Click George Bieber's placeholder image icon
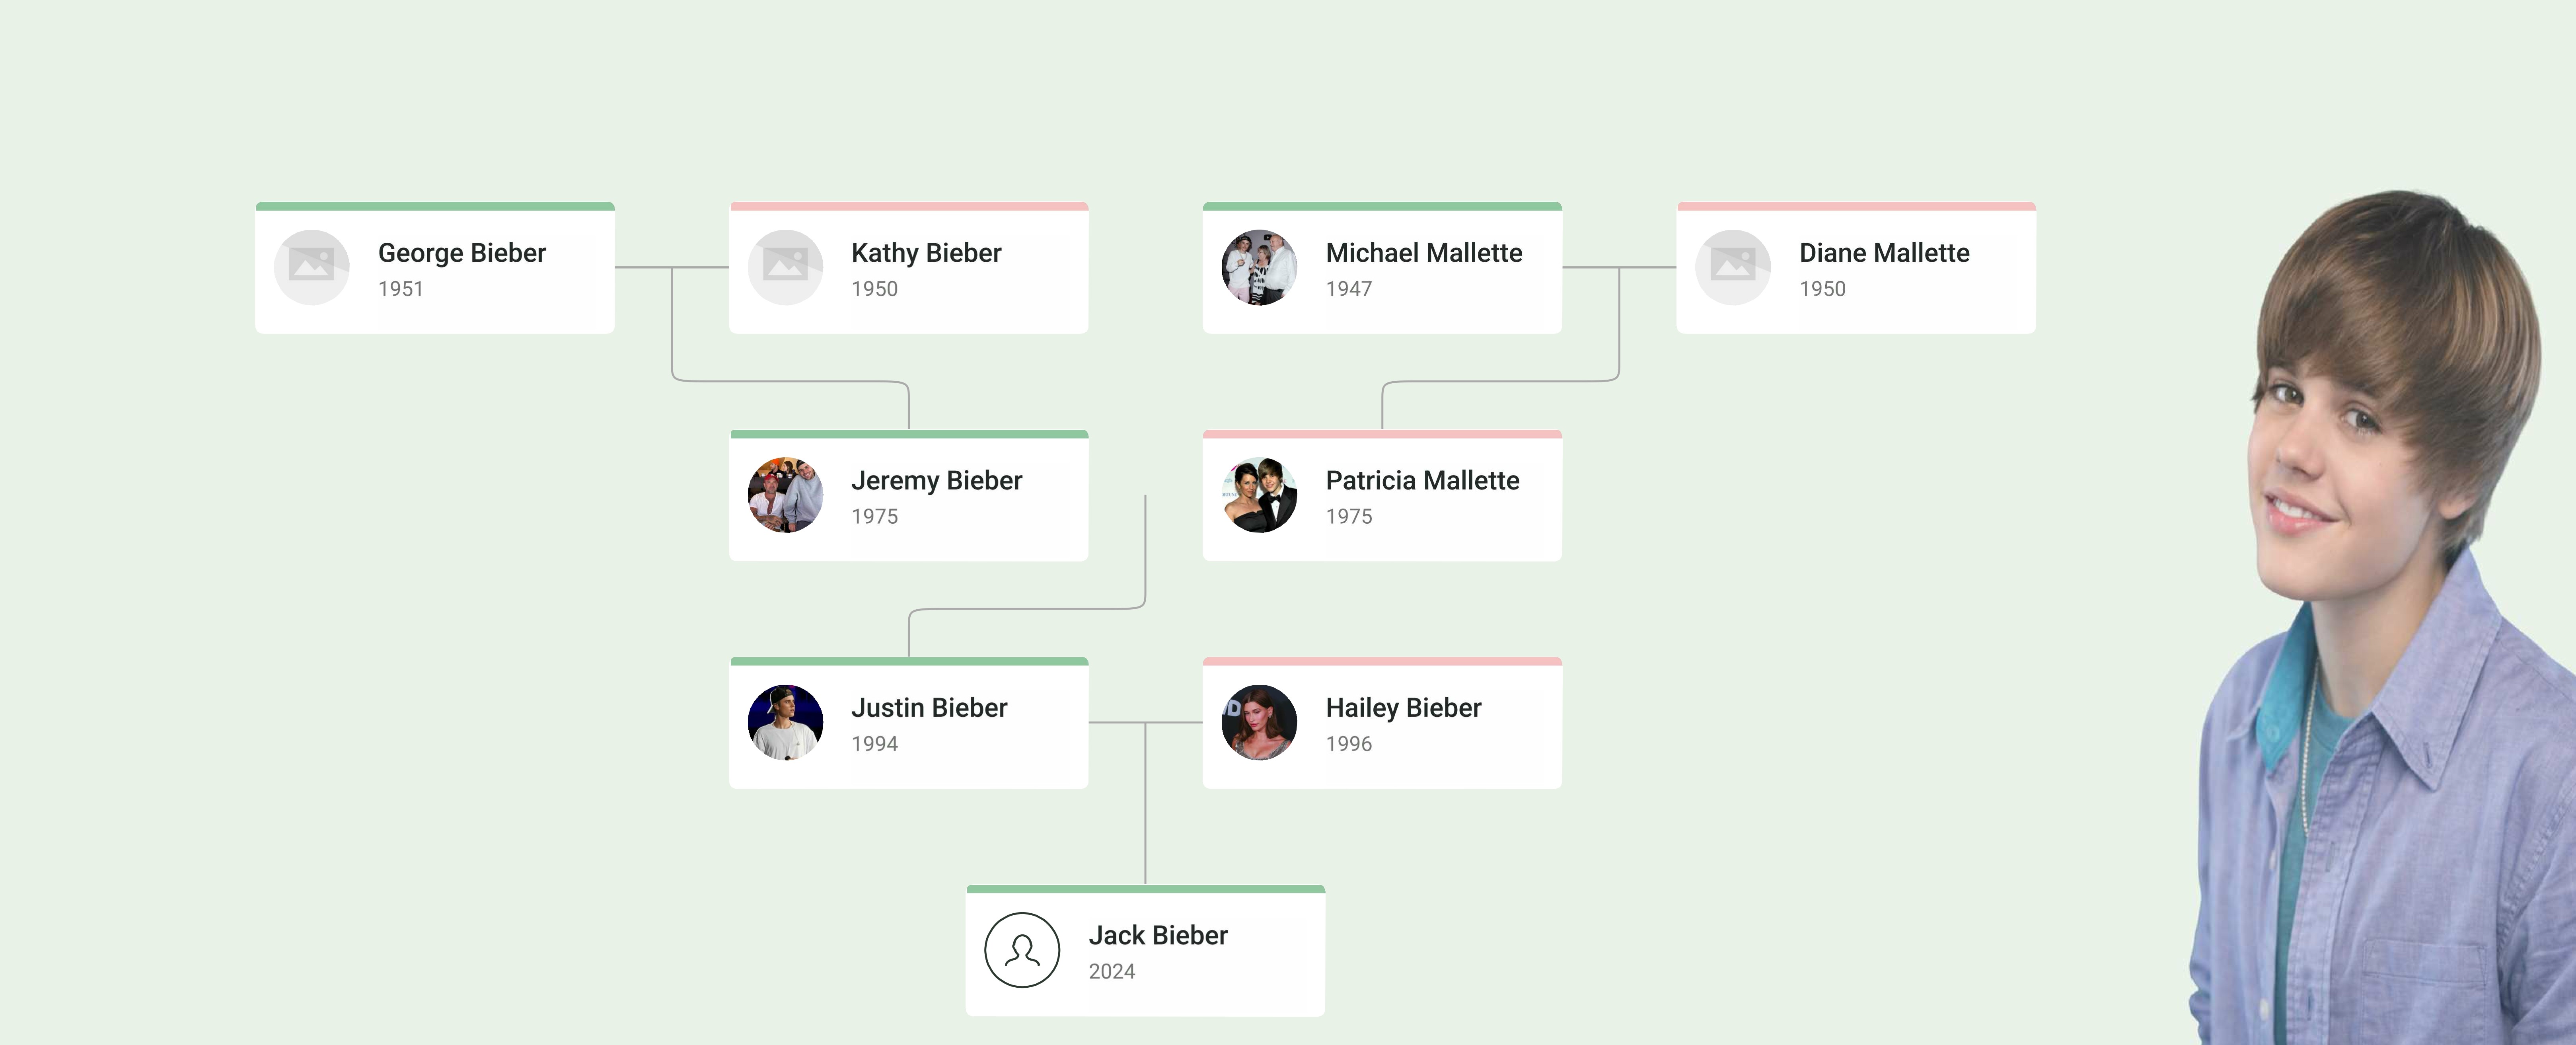The width and height of the screenshot is (2576, 1045). tap(311, 267)
